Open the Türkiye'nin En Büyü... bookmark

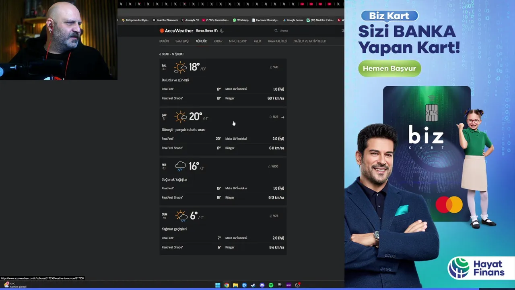[135, 20]
